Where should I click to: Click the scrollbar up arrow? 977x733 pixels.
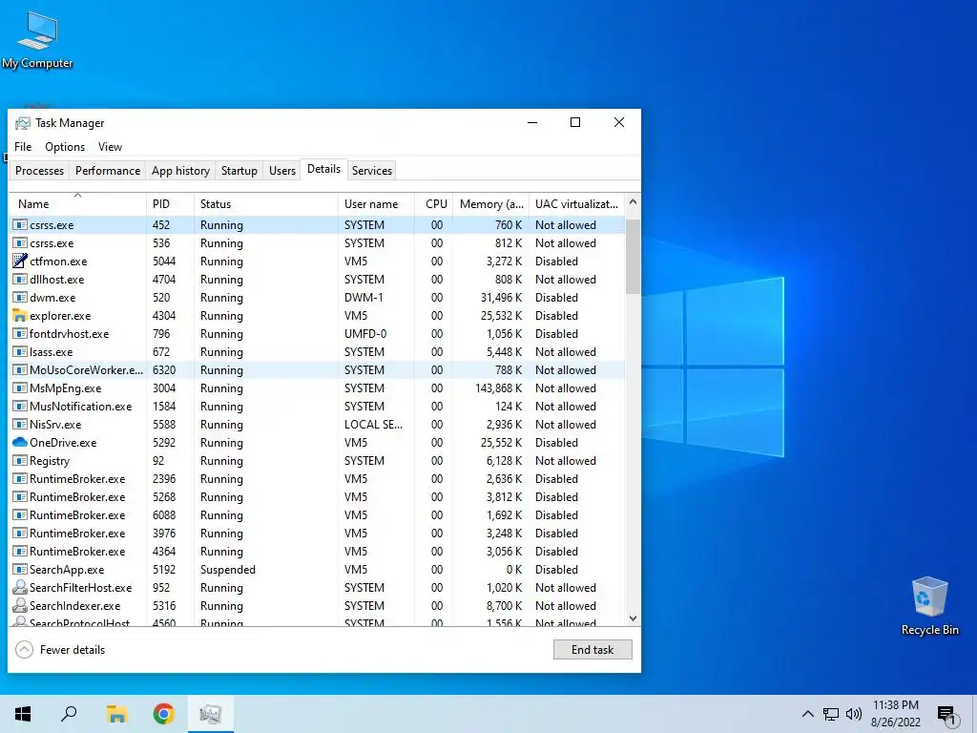click(634, 202)
